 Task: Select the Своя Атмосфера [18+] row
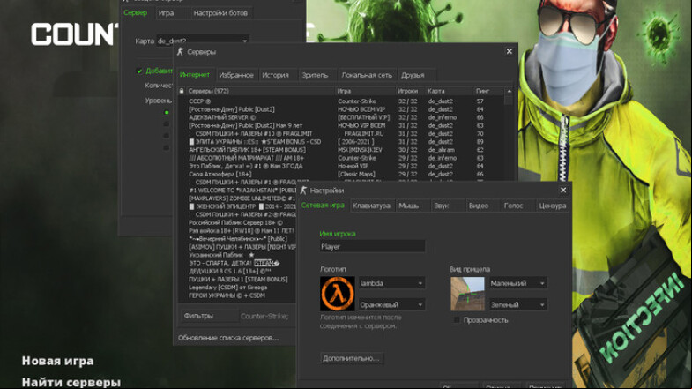click(340, 174)
